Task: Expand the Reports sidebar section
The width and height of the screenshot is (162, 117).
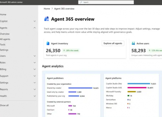Action: click(35, 89)
